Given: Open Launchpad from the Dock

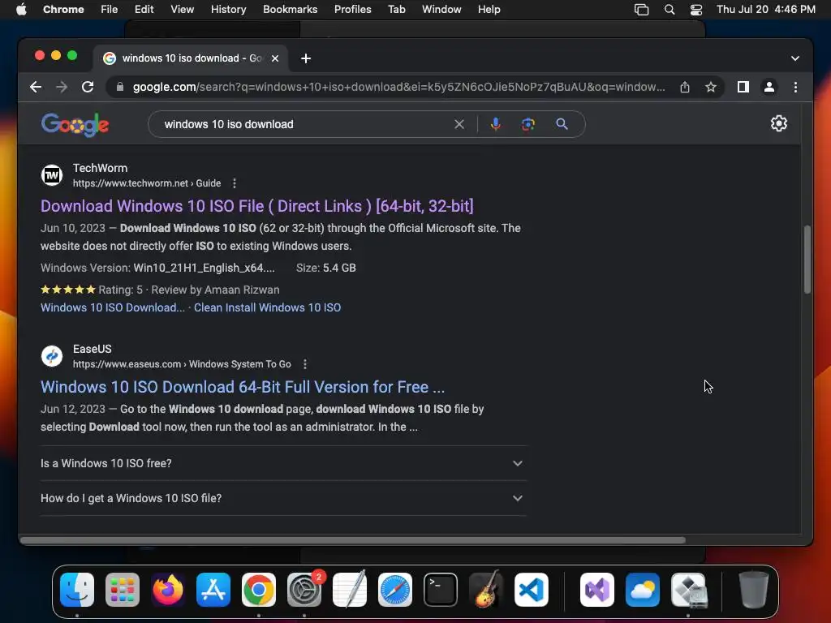Looking at the screenshot, I should [x=123, y=590].
